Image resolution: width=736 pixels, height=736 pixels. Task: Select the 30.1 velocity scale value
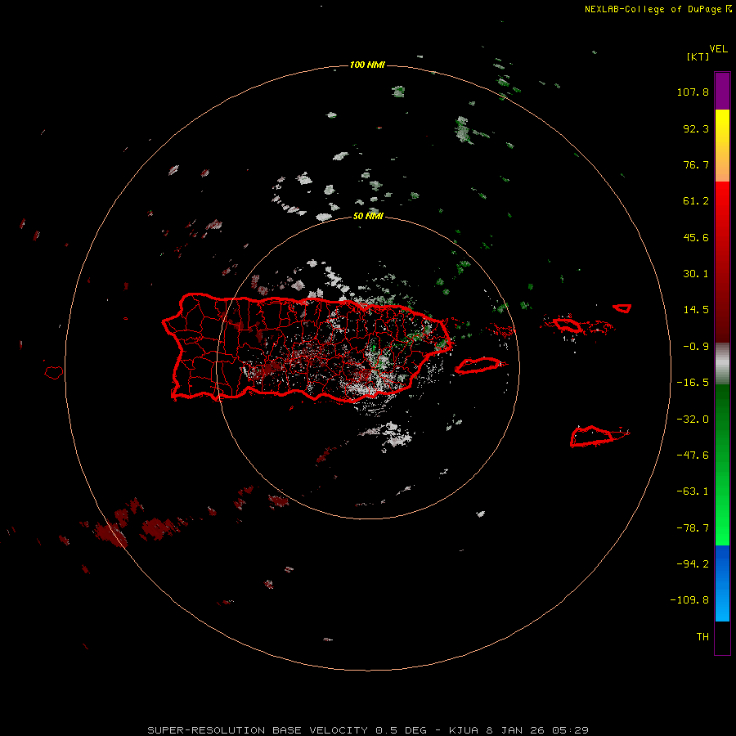(x=696, y=274)
